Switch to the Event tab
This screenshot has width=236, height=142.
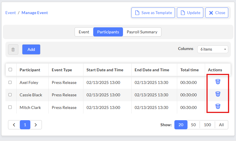[84, 32]
